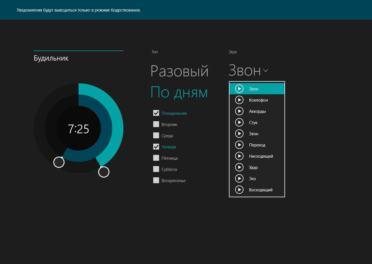Switch alarm type to Разовый
The width and height of the screenshot is (372, 264).
click(x=180, y=71)
